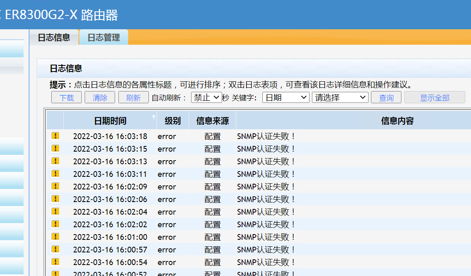Viewport: 471px width, 276px height.
Task: Click warning icon for 16:02:04 log entry
Action: click(55, 211)
